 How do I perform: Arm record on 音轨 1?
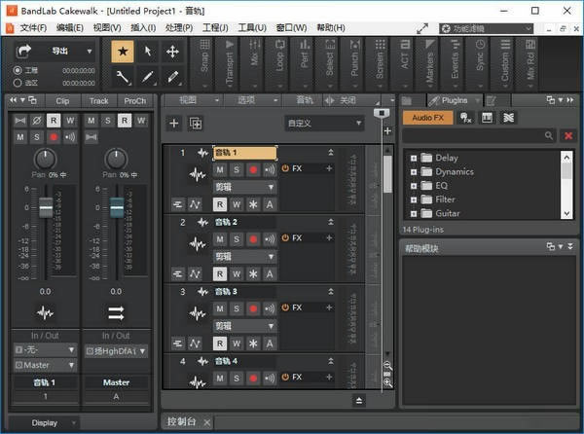(253, 169)
